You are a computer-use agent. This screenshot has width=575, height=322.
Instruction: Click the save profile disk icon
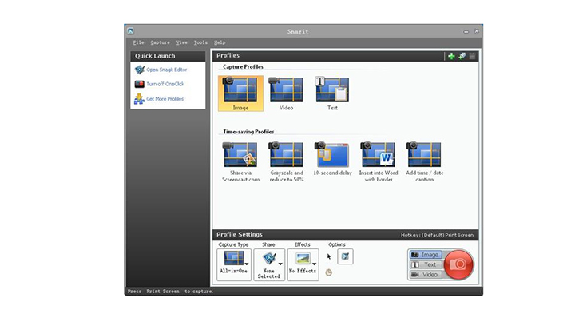pos(472,56)
